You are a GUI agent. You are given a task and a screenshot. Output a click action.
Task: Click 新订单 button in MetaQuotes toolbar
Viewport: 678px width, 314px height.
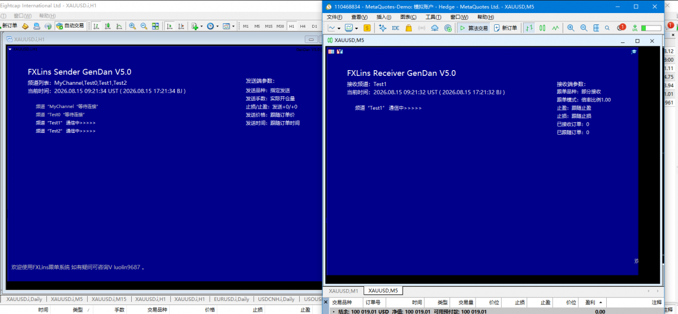point(506,28)
